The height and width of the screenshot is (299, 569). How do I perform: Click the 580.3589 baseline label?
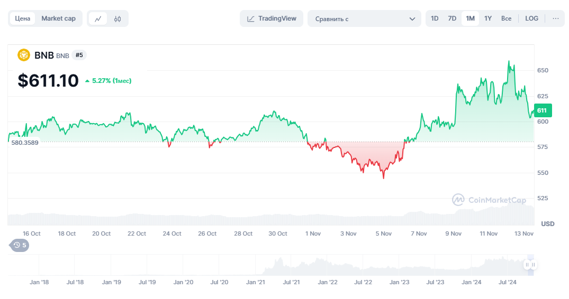click(x=25, y=143)
